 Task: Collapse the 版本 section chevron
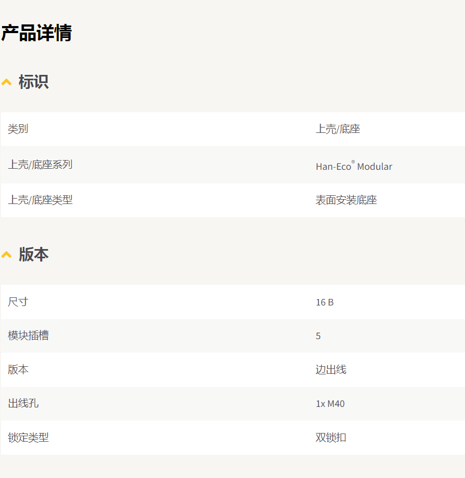[x=7, y=254]
